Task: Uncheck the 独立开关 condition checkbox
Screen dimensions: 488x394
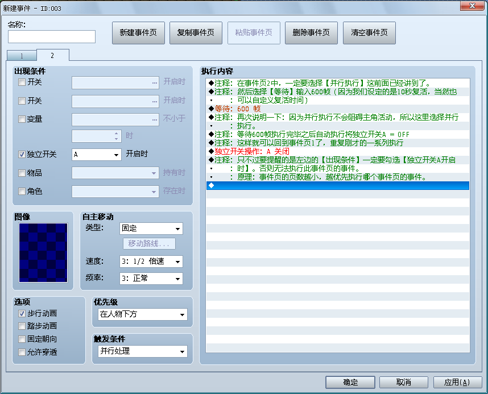Action: (22, 155)
